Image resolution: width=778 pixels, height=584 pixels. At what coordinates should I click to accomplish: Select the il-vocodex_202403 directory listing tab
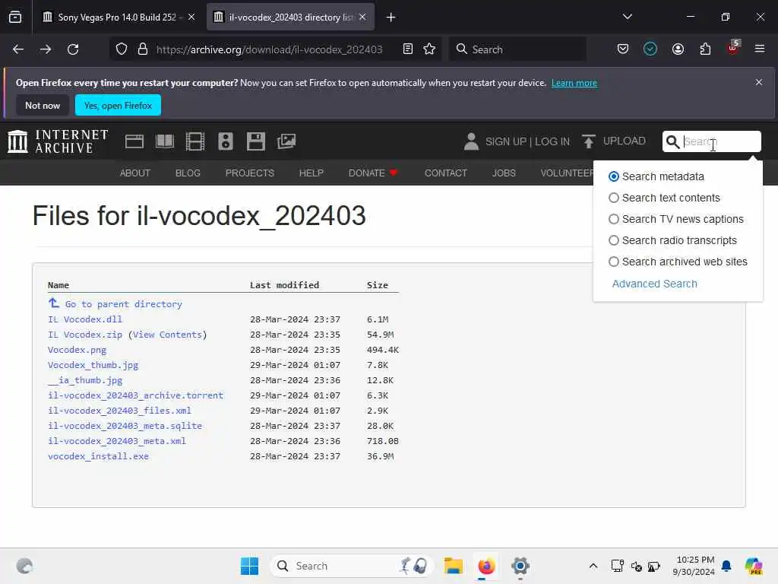point(290,17)
